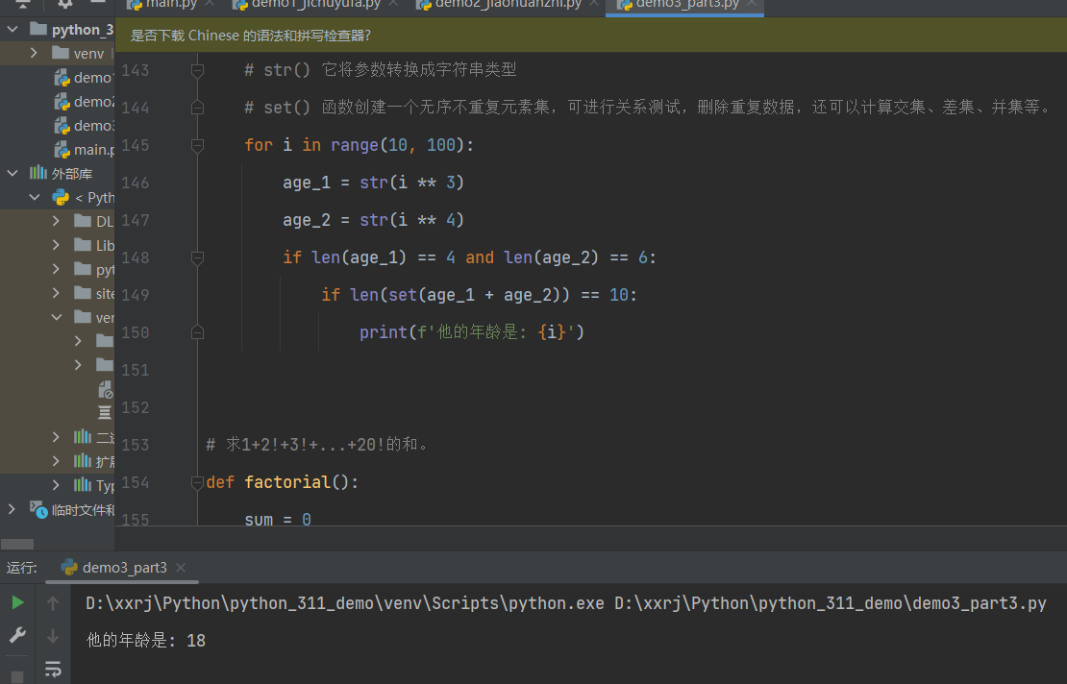Click the down arrow in run panel
1067x684 pixels.
click(53, 635)
